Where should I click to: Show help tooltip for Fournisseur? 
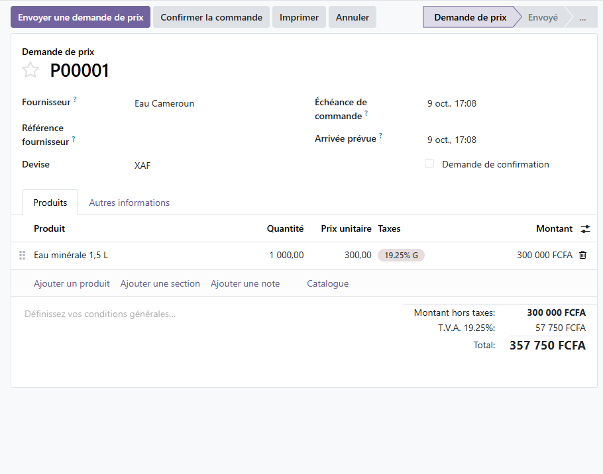click(x=75, y=99)
